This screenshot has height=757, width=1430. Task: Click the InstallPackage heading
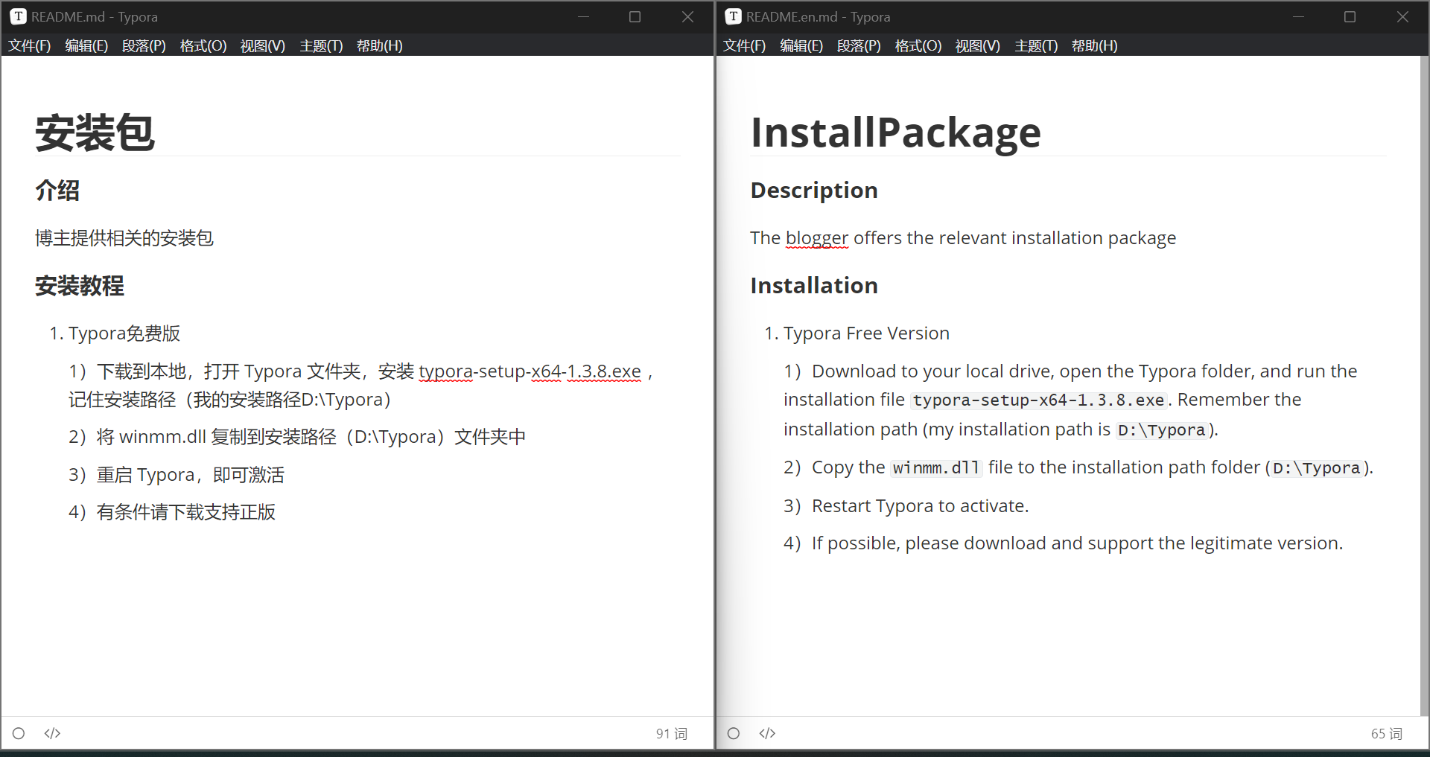(x=895, y=133)
